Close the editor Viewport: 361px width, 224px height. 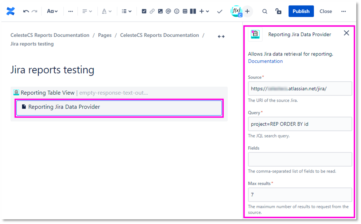[x=326, y=11]
